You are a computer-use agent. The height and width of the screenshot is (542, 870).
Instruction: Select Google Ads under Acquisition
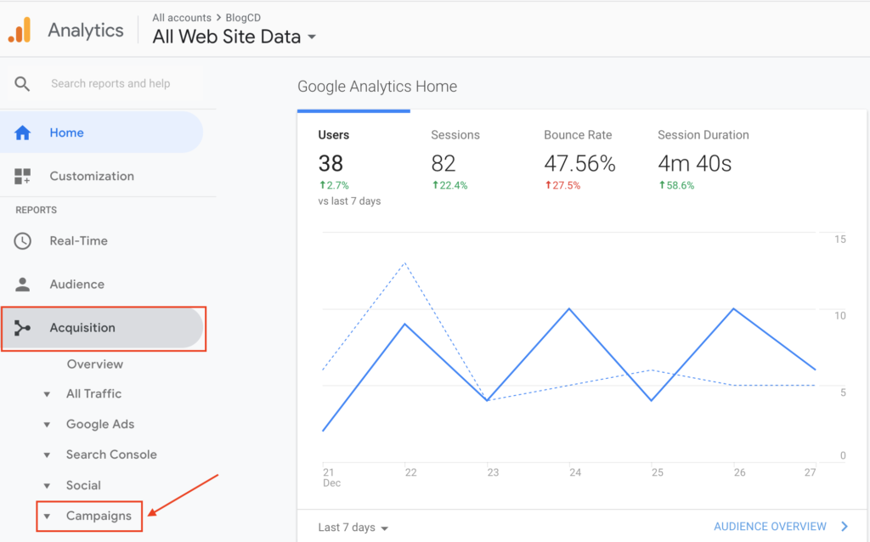pyautogui.click(x=100, y=424)
